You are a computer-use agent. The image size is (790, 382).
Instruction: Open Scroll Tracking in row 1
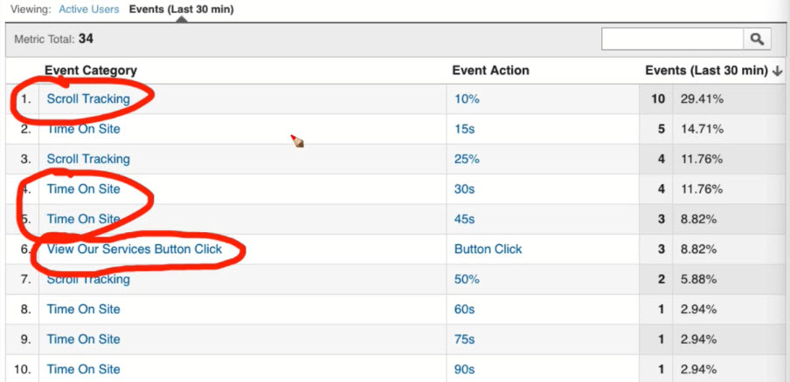click(88, 99)
